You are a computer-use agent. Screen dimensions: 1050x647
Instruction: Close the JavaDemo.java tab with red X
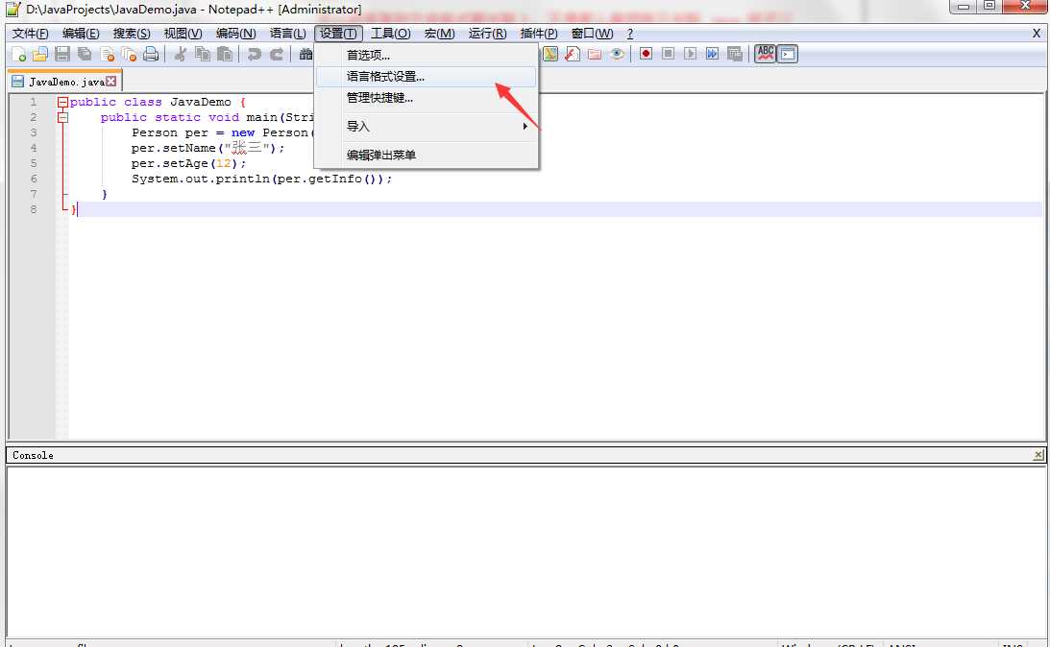(x=111, y=81)
